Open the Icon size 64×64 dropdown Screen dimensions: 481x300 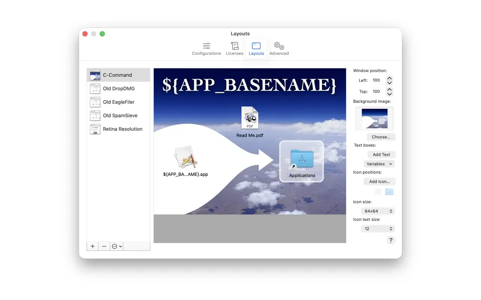pos(378,211)
